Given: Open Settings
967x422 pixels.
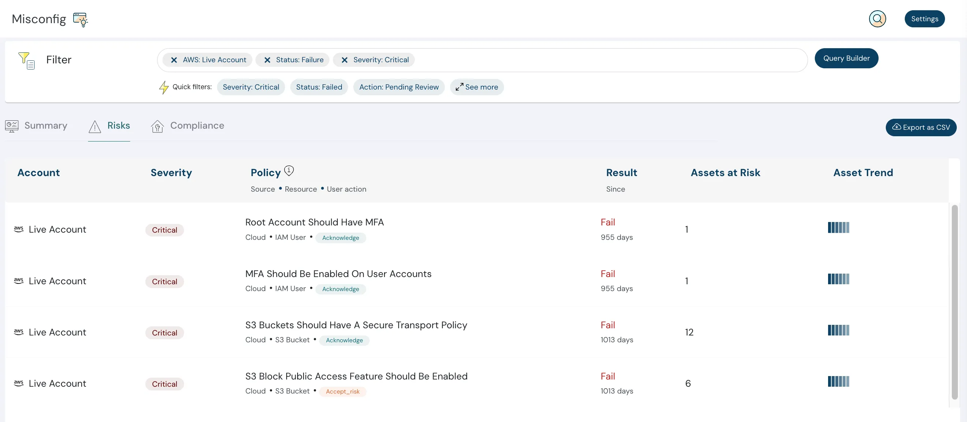Looking at the screenshot, I should pos(924,19).
